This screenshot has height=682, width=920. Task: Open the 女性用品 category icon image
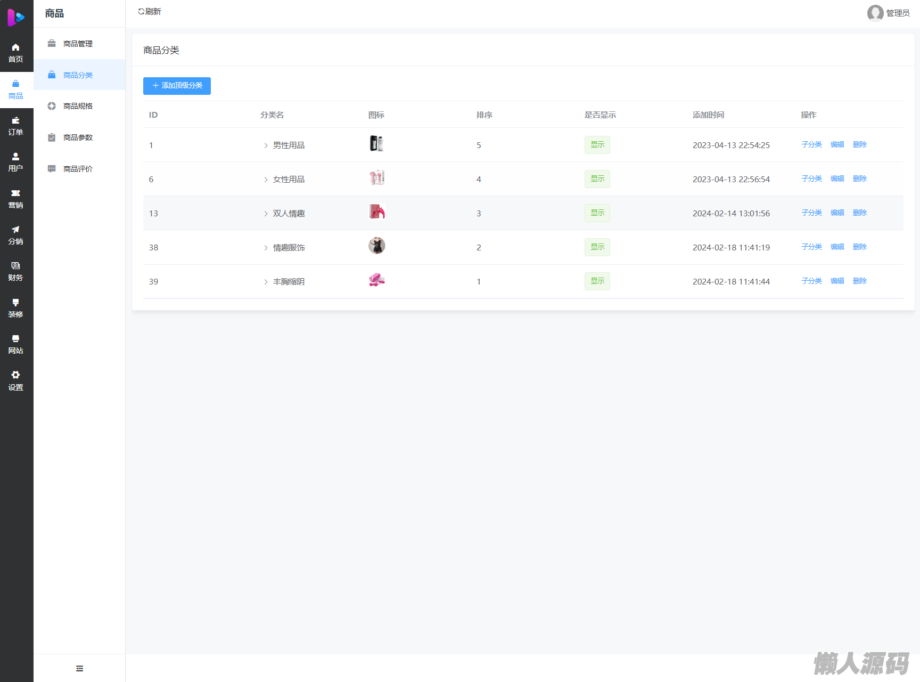[377, 177]
